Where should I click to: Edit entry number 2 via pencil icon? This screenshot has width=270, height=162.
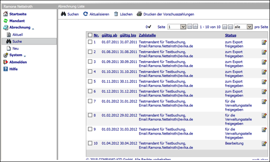264,52
